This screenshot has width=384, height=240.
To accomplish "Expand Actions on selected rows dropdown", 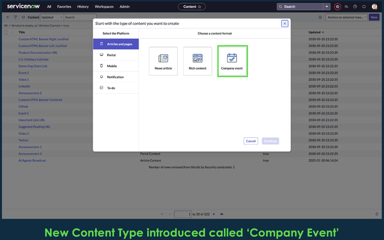I will coord(346,17).
